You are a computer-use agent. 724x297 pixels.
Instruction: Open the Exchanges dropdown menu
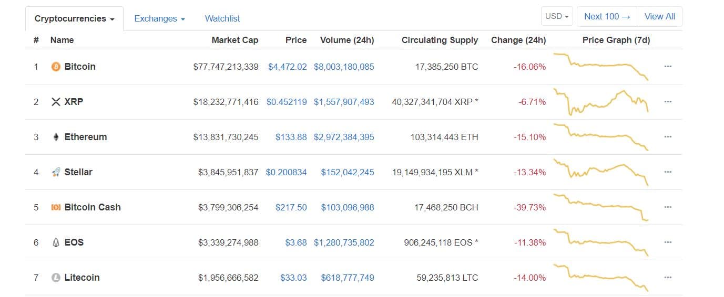(x=159, y=19)
